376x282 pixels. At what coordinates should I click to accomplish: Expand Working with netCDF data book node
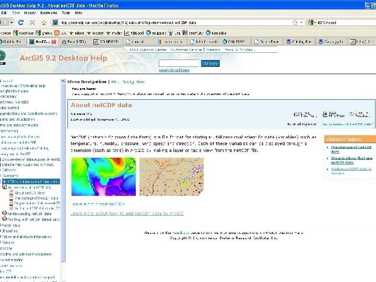[4, 219]
